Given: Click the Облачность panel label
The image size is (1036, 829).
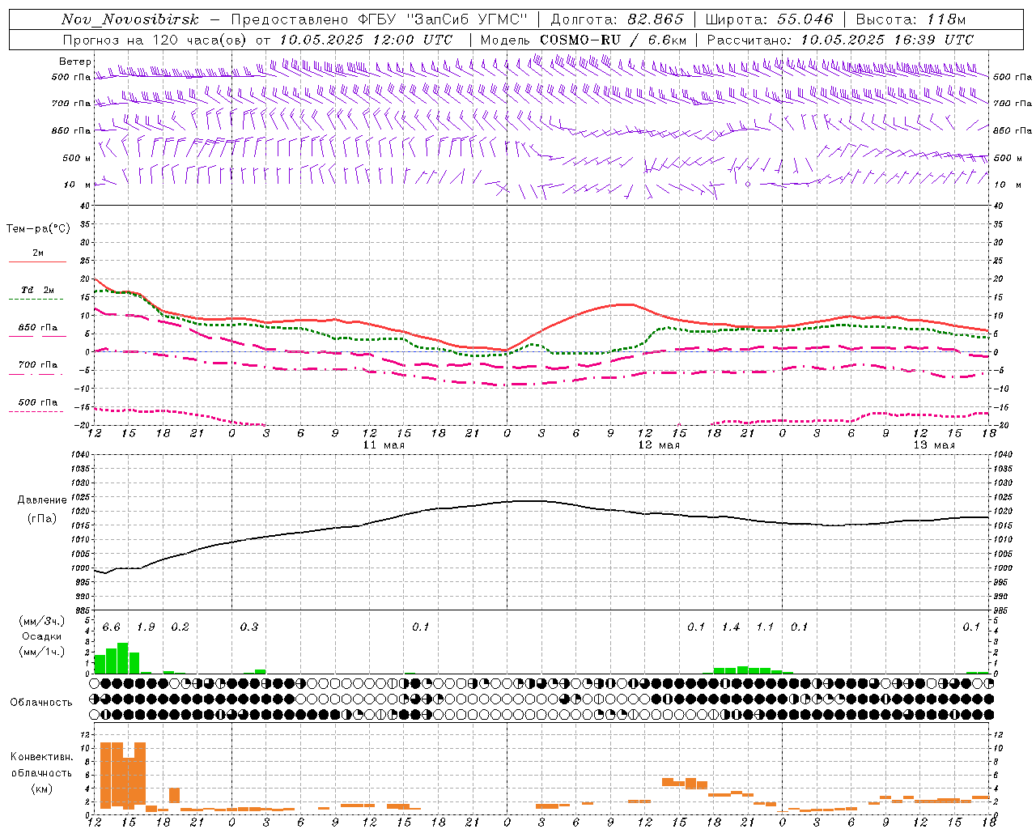Looking at the screenshot, I should pyautogui.click(x=41, y=702).
